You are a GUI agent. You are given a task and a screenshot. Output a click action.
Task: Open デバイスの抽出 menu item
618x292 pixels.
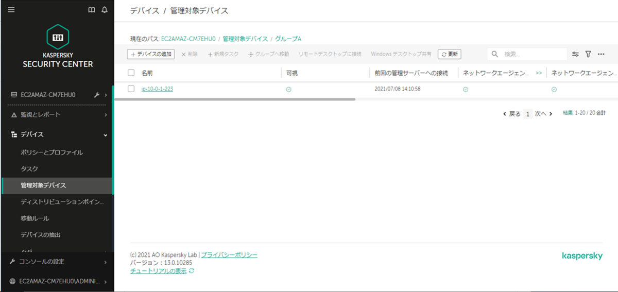[x=41, y=235]
